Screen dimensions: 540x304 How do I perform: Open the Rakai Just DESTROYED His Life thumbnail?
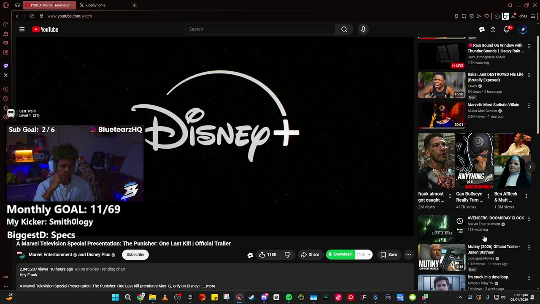click(442, 85)
